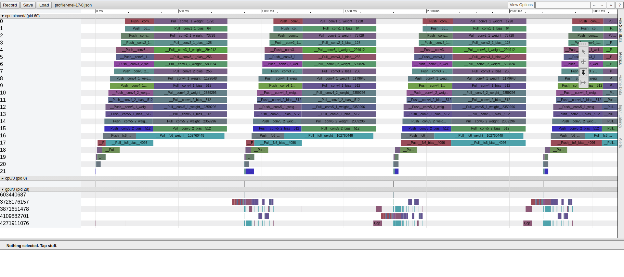This screenshot has width=624, height=277.
Task: Click the next search result arrow button
Action: point(602,5)
